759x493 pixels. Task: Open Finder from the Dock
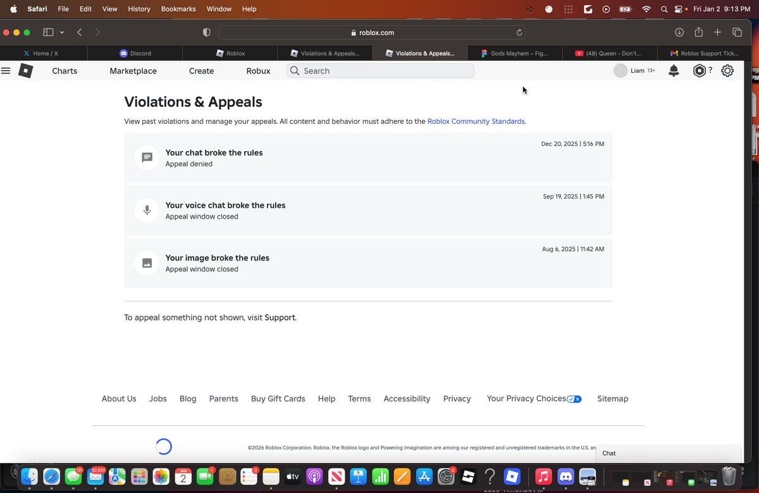point(30,476)
